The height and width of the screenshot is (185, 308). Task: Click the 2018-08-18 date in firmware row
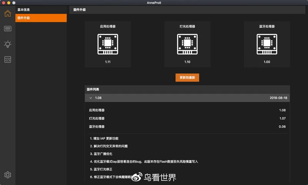(278, 98)
